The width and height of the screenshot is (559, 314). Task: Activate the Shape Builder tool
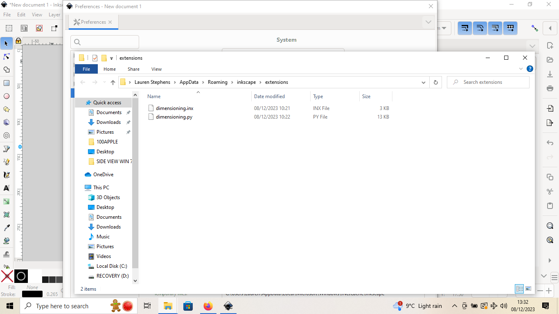point(7,70)
